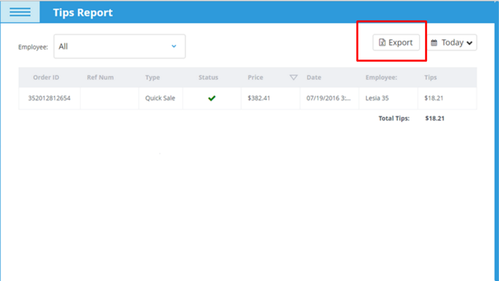This screenshot has height=281, width=499.
Task: Click the green checkmark status icon
Action: click(212, 98)
